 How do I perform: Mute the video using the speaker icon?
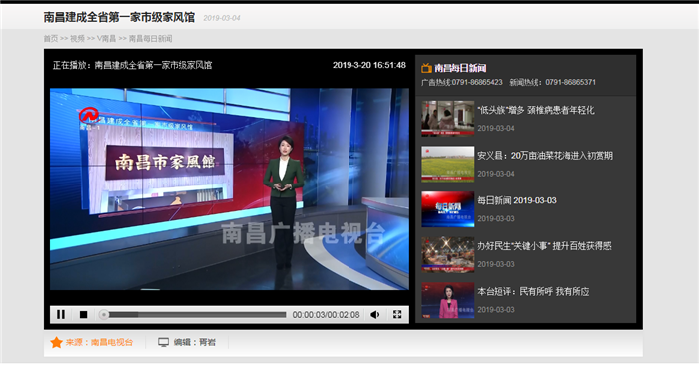click(x=375, y=315)
